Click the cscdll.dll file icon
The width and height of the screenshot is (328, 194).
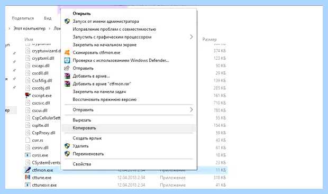point(28,73)
